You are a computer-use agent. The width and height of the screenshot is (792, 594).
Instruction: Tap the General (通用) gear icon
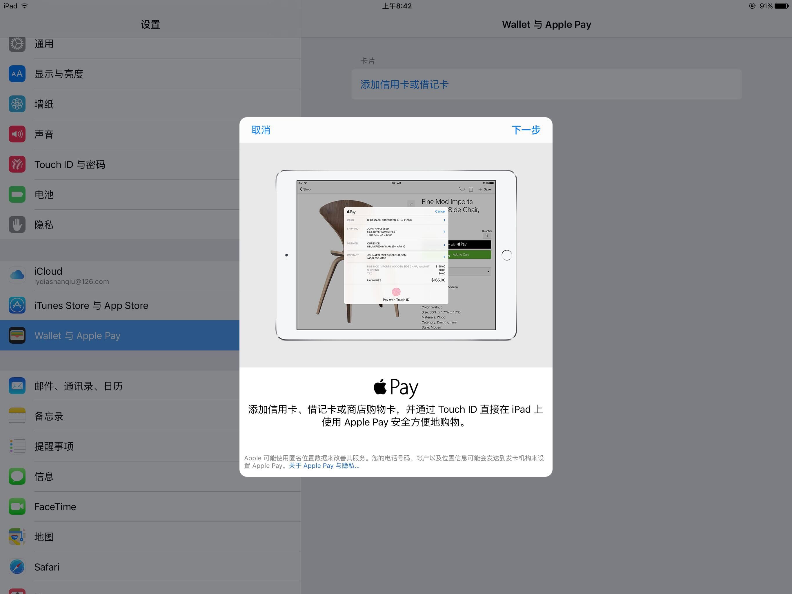(x=17, y=44)
